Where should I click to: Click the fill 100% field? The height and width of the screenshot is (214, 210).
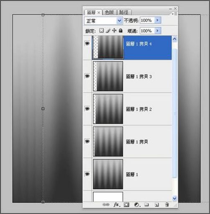(x=147, y=31)
